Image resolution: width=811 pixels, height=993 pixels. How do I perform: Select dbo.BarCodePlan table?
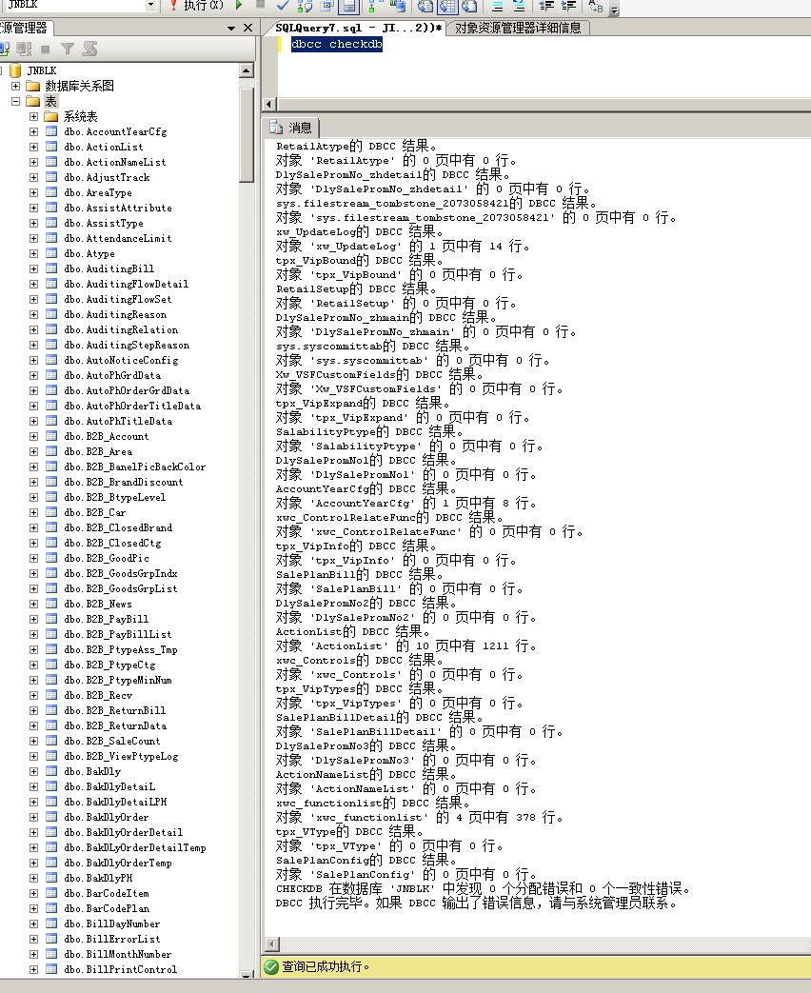click(x=107, y=908)
